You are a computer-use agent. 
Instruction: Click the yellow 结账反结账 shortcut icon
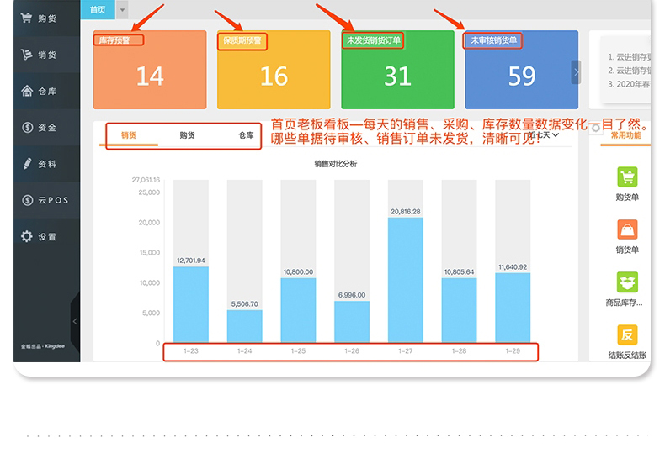pyautogui.click(x=627, y=334)
